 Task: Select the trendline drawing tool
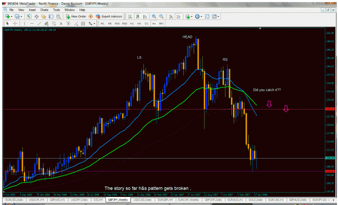pos(39,23)
